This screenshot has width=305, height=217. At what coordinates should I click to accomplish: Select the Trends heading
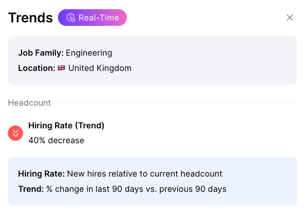pos(30,18)
